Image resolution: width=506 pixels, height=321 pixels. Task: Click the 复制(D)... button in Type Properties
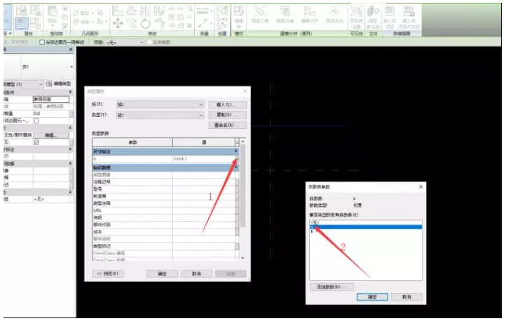[227, 115]
